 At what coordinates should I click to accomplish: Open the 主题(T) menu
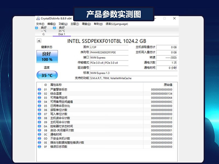coord(75,24)
